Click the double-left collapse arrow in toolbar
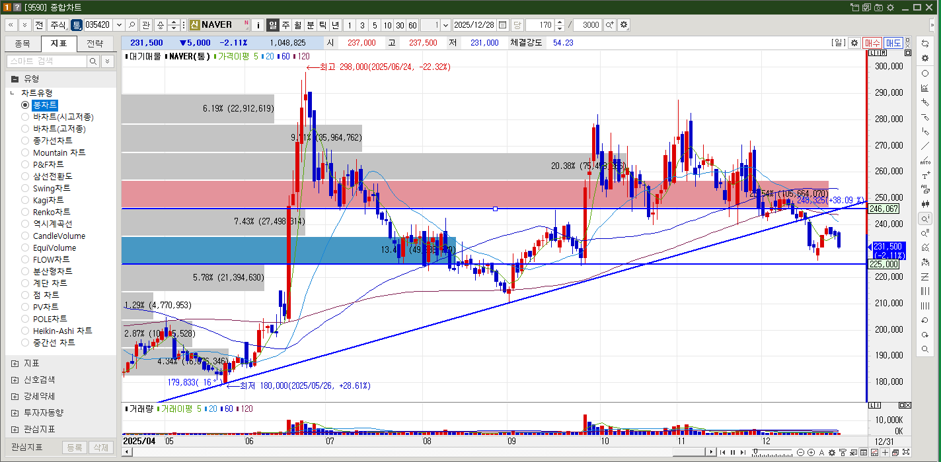941x462 pixels. (11, 25)
